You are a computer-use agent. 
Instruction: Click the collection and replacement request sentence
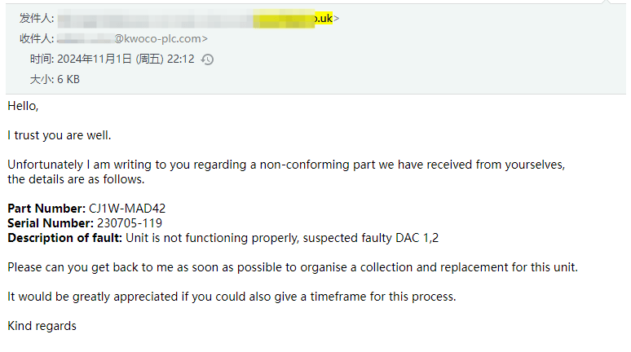pyautogui.click(x=293, y=267)
